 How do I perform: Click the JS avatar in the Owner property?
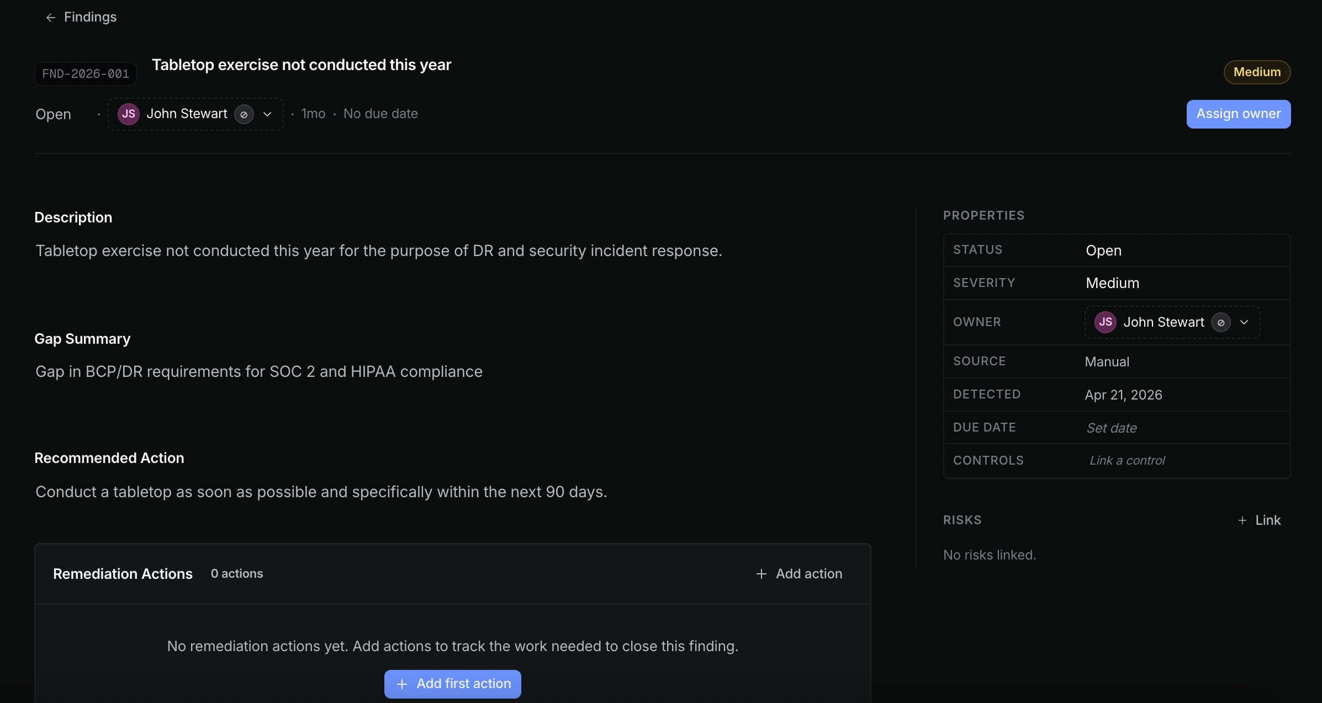click(x=1106, y=322)
